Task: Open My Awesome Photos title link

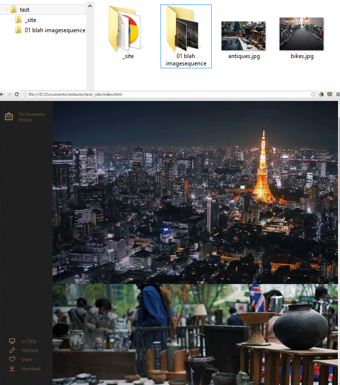Action: pyautogui.click(x=32, y=117)
